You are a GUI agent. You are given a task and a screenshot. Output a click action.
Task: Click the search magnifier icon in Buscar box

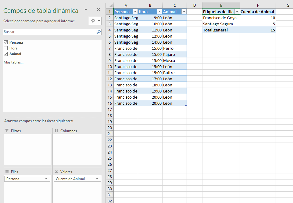(98, 32)
